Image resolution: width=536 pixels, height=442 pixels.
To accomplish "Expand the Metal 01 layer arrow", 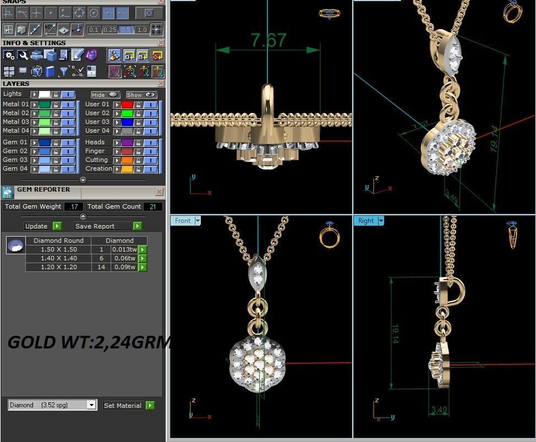I will click(x=34, y=105).
